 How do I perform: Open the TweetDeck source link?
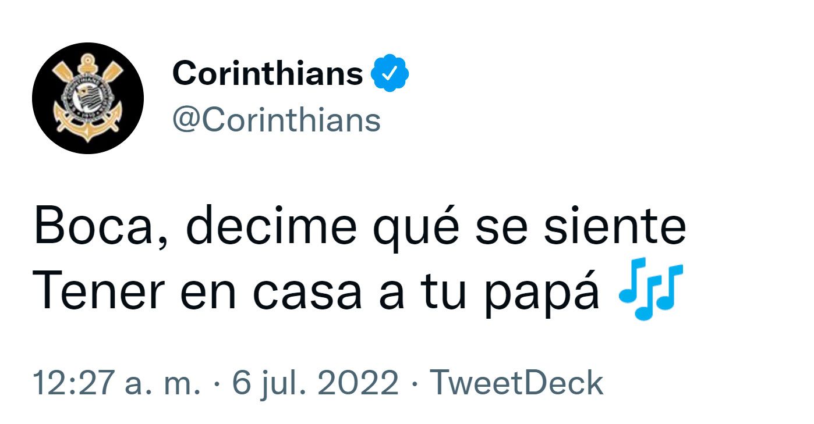[516, 383]
